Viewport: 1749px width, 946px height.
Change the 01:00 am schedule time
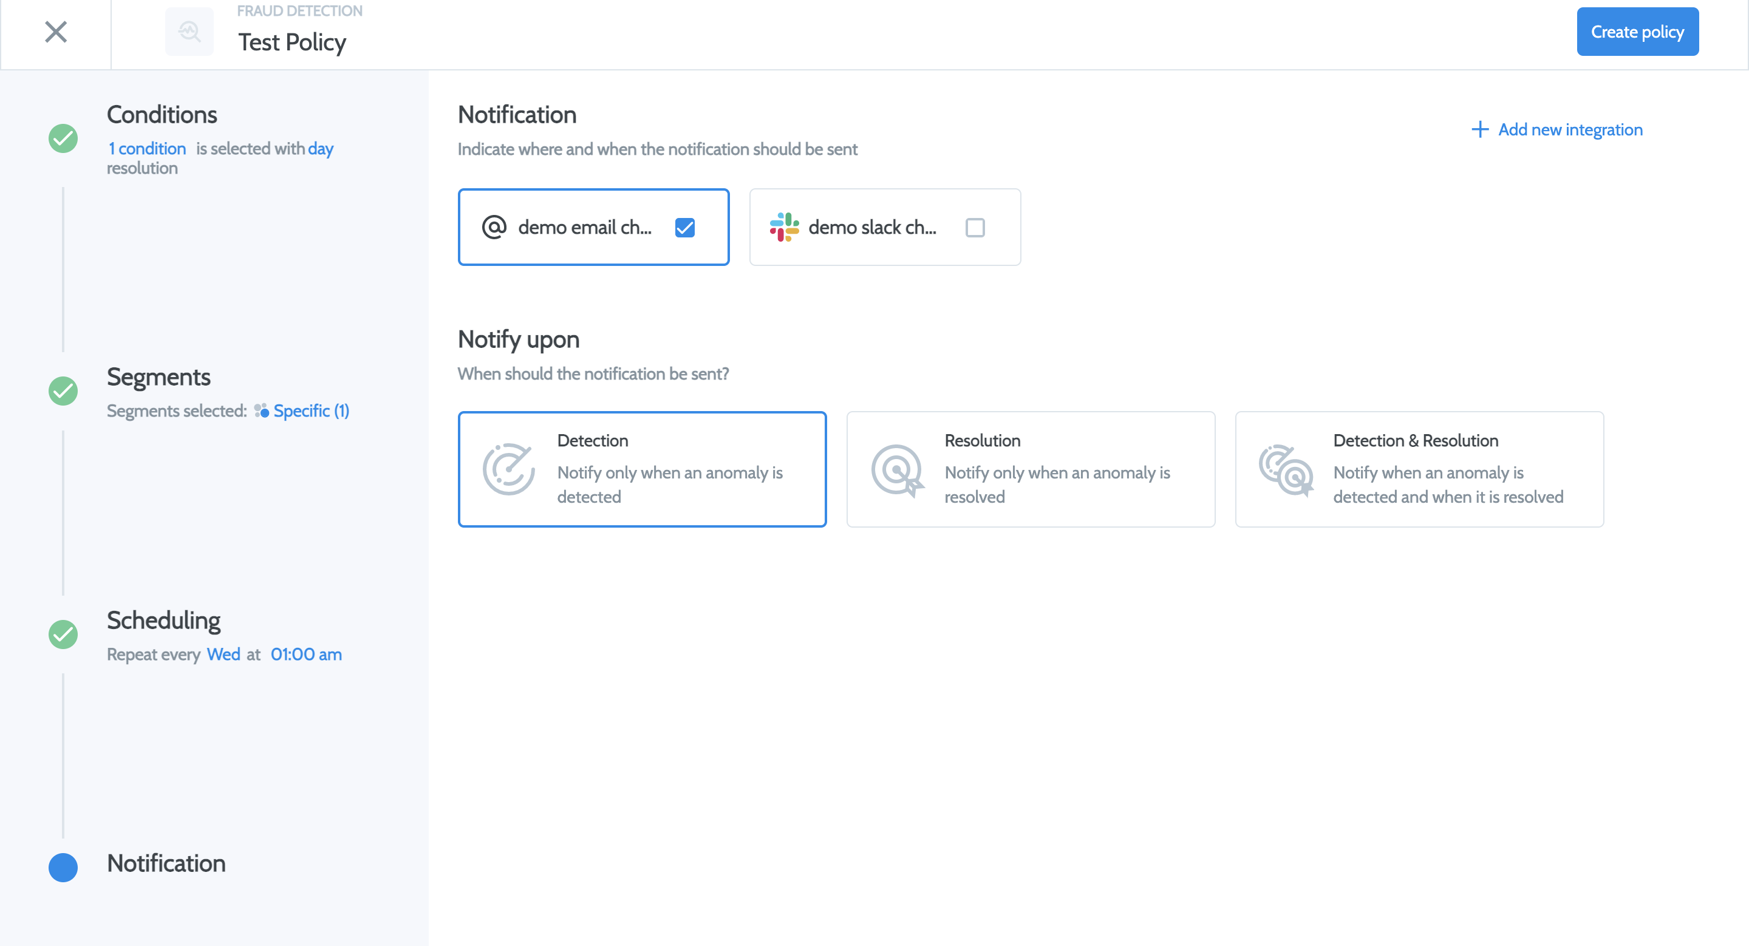pyautogui.click(x=306, y=654)
